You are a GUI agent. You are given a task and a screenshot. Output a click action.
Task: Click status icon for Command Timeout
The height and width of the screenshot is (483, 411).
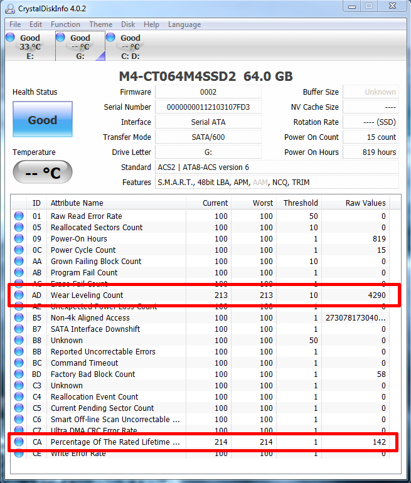(19, 363)
